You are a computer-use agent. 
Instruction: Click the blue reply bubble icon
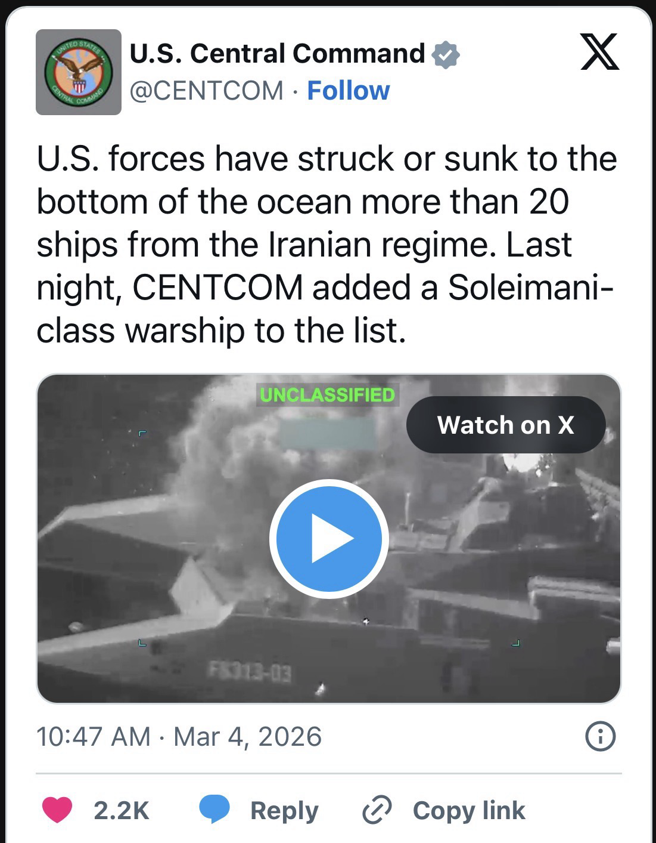click(214, 810)
